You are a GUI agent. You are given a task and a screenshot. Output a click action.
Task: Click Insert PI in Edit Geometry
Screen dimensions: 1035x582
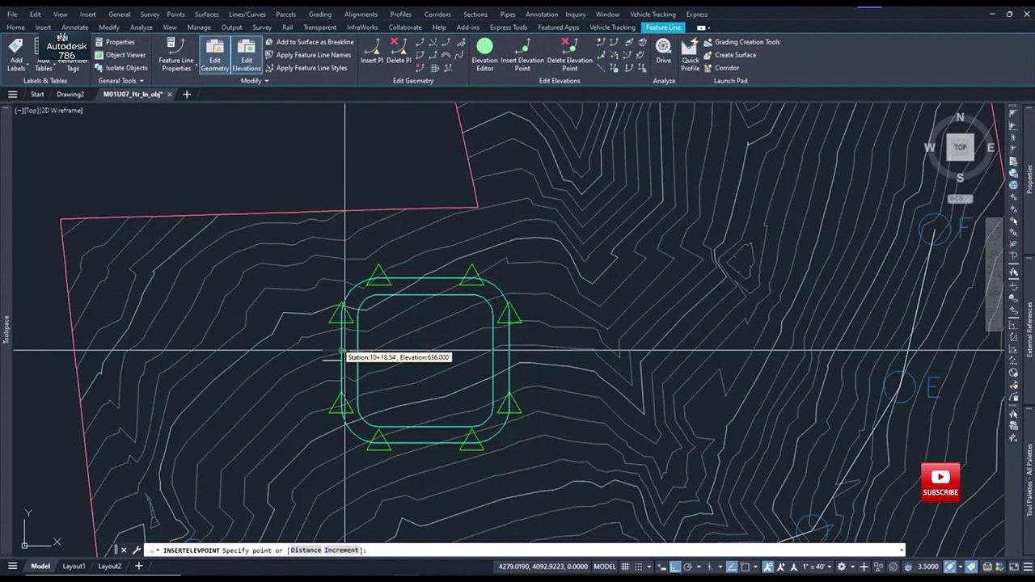(x=372, y=51)
